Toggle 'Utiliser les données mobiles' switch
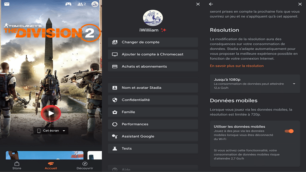This screenshot has height=172, width=306. (x=289, y=131)
